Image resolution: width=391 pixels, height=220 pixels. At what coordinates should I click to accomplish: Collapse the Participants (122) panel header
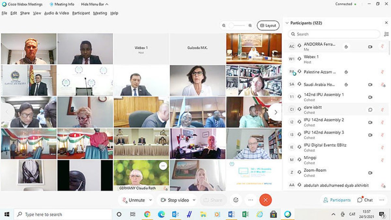pos(287,23)
